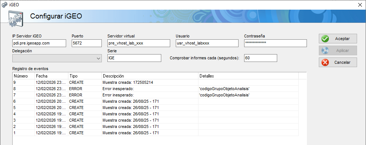The width and height of the screenshot is (366, 145).
Task: Focus the Usuario field
Action: tap(207, 43)
